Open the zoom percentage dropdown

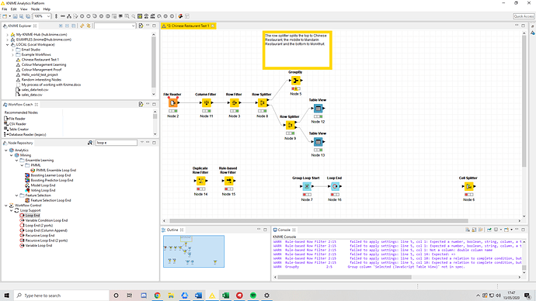point(48,16)
